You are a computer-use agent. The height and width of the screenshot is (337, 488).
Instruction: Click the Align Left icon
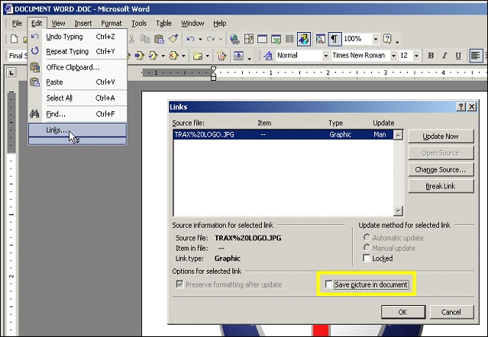pos(476,56)
